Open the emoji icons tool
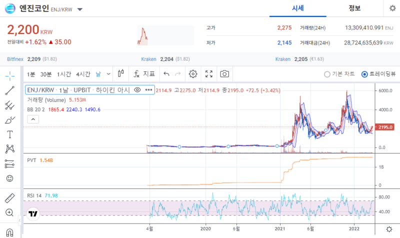 pos(9,178)
